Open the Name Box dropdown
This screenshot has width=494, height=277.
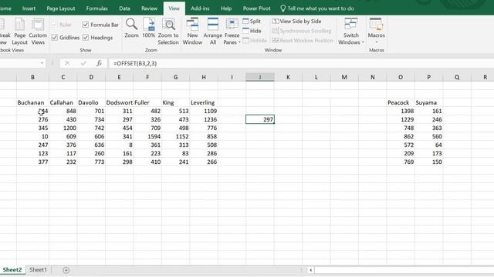pyautogui.click(x=42, y=63)
